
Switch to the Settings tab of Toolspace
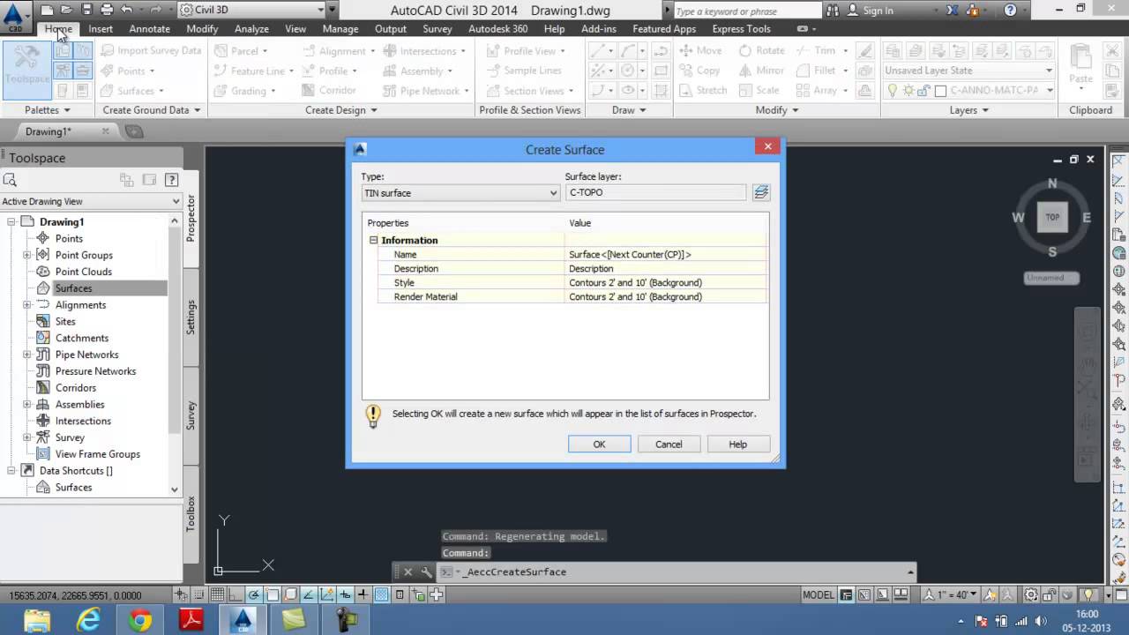pyautogui.click(x=191, y=317)
